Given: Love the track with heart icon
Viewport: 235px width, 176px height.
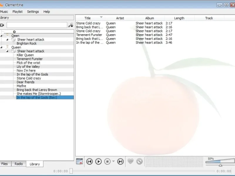Looking at the screenshot, I should pyautogui.click(x=130, y=161).
